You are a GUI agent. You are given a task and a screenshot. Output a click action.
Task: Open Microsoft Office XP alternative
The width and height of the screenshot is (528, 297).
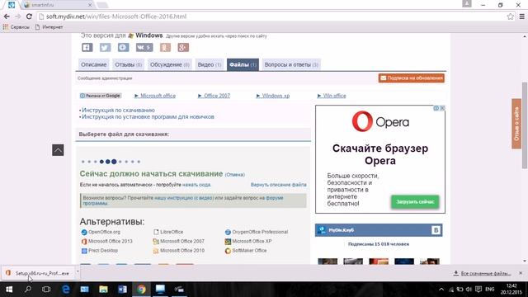click(252, 242)
